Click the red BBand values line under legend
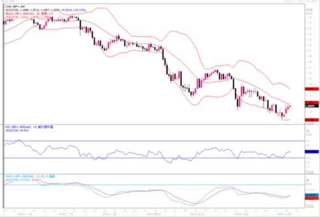The width and height of the screenshot is (320, 217). (27, 17)
